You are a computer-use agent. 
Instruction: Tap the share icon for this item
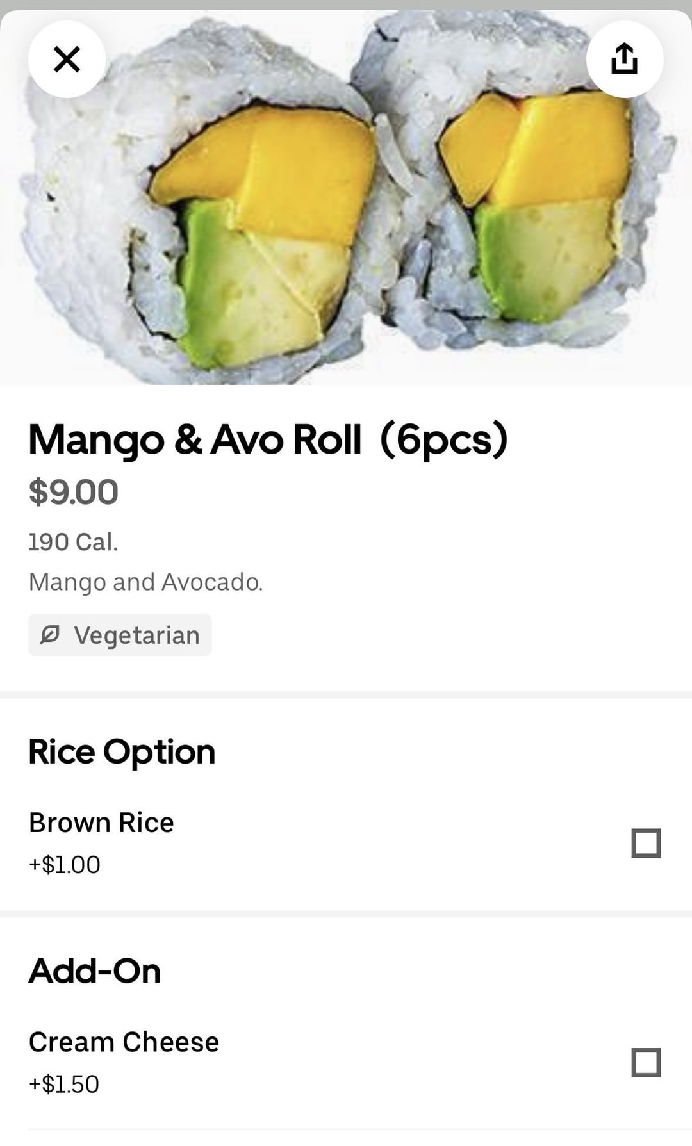(624, 60)
